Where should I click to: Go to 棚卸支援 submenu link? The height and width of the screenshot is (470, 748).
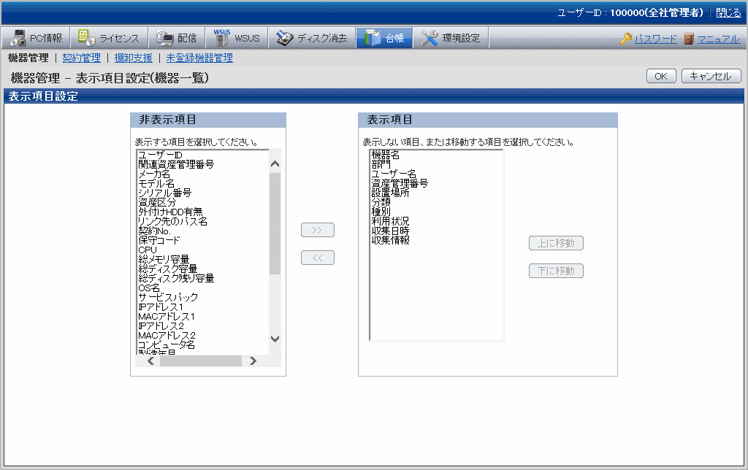click(134, 58)
